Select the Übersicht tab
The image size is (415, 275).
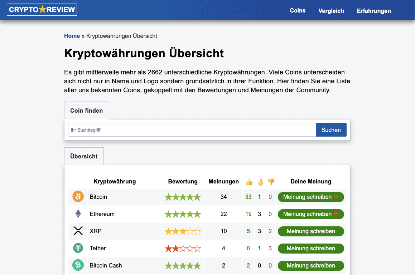(84, 156)
